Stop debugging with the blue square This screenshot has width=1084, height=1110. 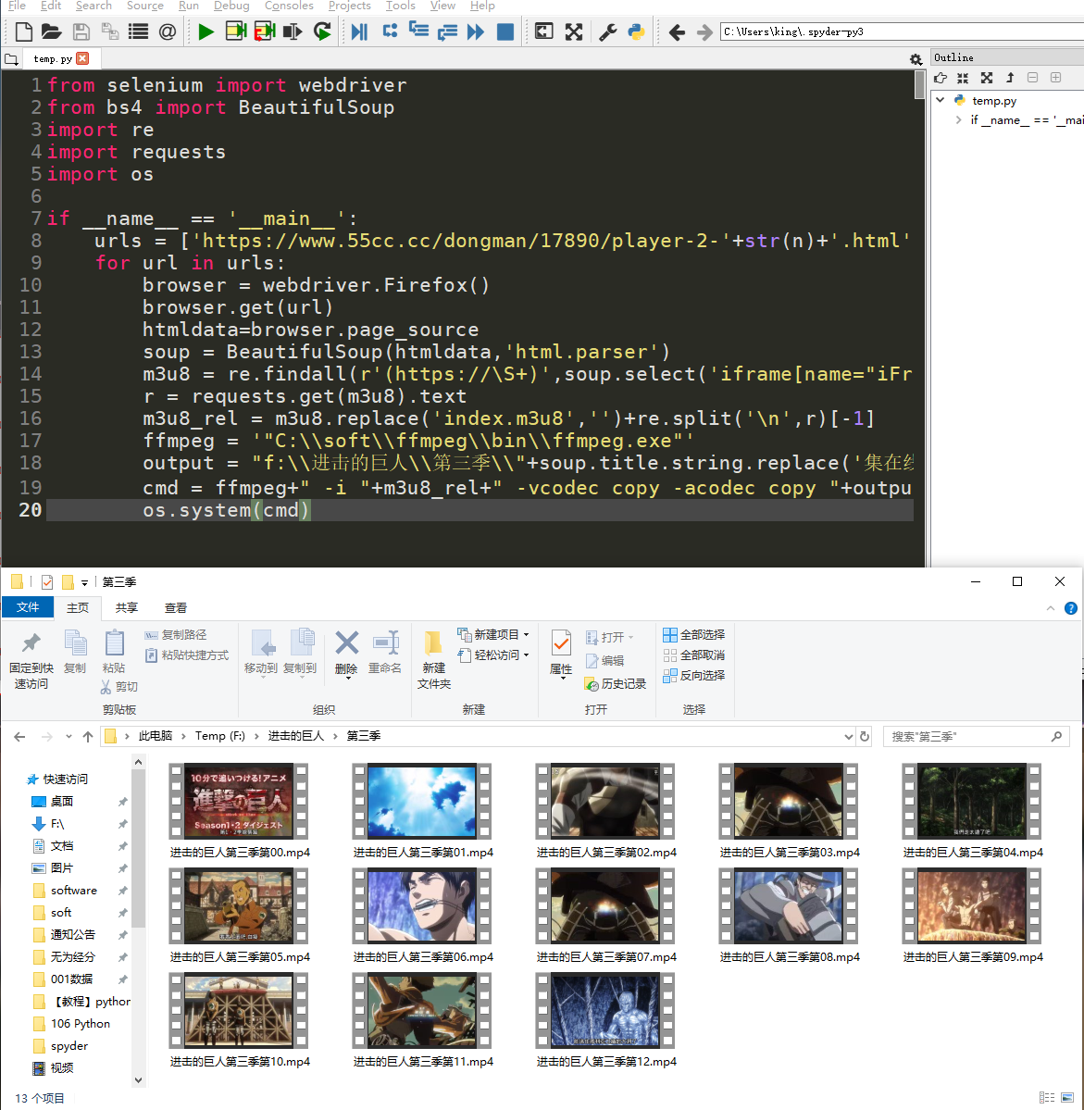point(505,31)
